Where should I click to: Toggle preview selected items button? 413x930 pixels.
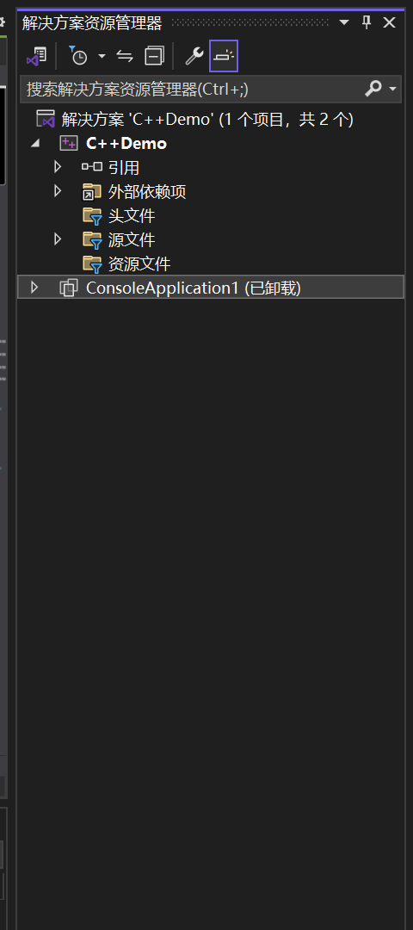point(224,56)
